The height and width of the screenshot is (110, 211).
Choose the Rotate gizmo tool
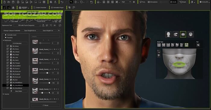(x=81, y=2)
